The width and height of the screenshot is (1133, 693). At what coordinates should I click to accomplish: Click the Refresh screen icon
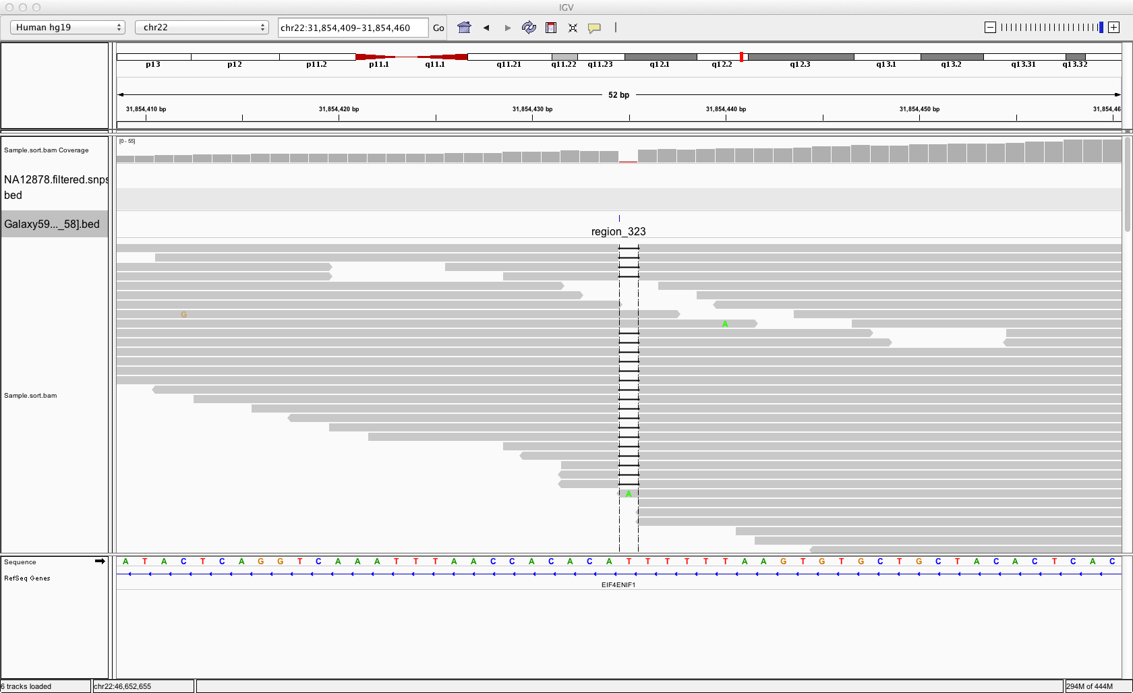click(529, 28)
